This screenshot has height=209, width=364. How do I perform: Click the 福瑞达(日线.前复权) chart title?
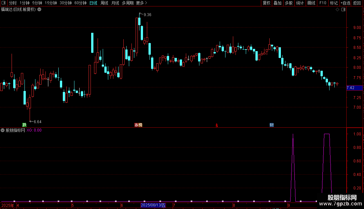(x=18, y=10)
